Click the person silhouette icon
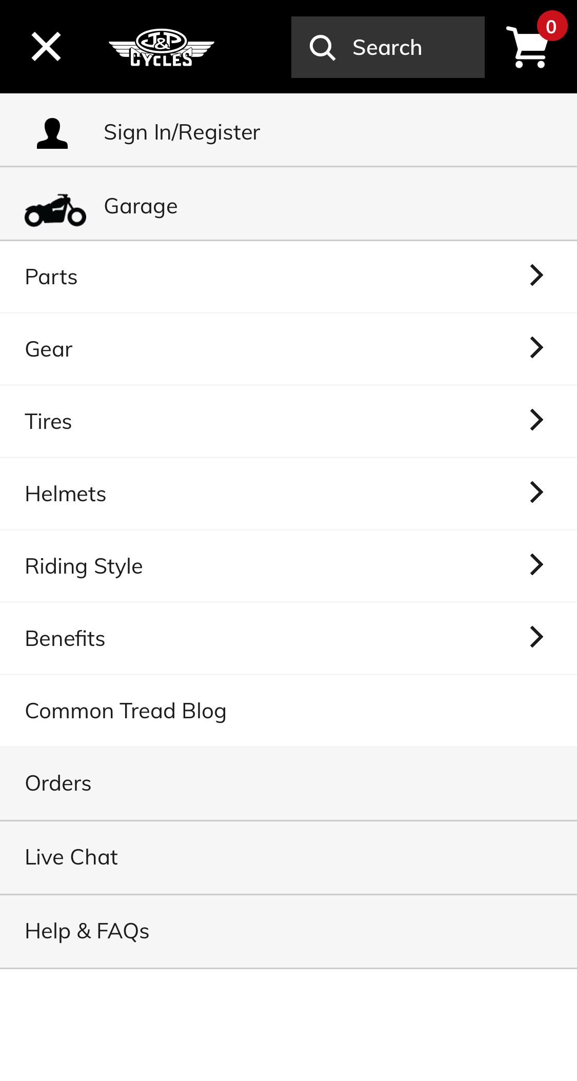The image size is (577, 1081). pyautogui.click(x=51, y=131)
